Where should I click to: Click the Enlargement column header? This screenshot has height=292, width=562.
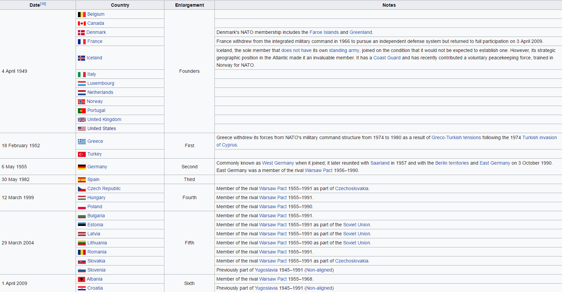pos(189,5)
